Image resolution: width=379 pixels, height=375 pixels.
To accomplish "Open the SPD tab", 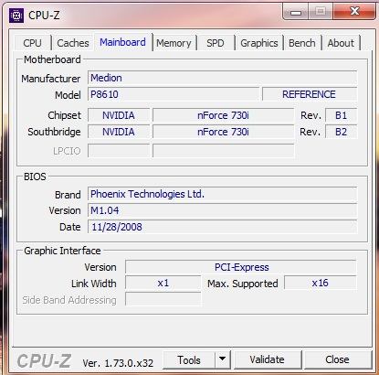I will point(216,43).
